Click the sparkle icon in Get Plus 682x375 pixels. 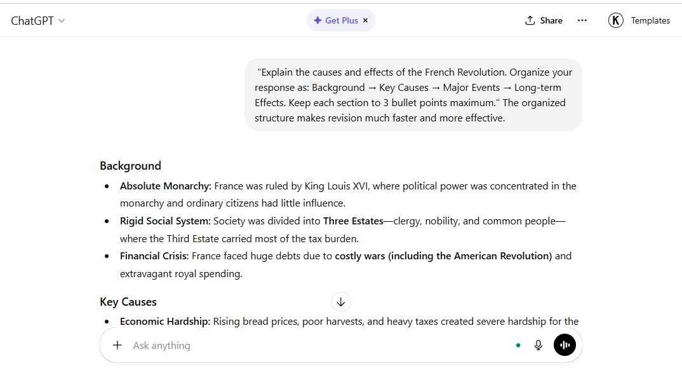[318, 20]
